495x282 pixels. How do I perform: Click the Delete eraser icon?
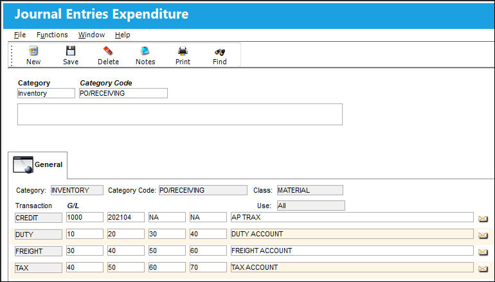[108, 51]
